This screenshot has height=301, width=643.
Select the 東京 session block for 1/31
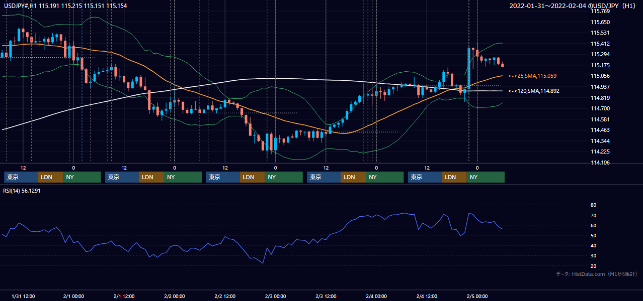click(21, 177)
